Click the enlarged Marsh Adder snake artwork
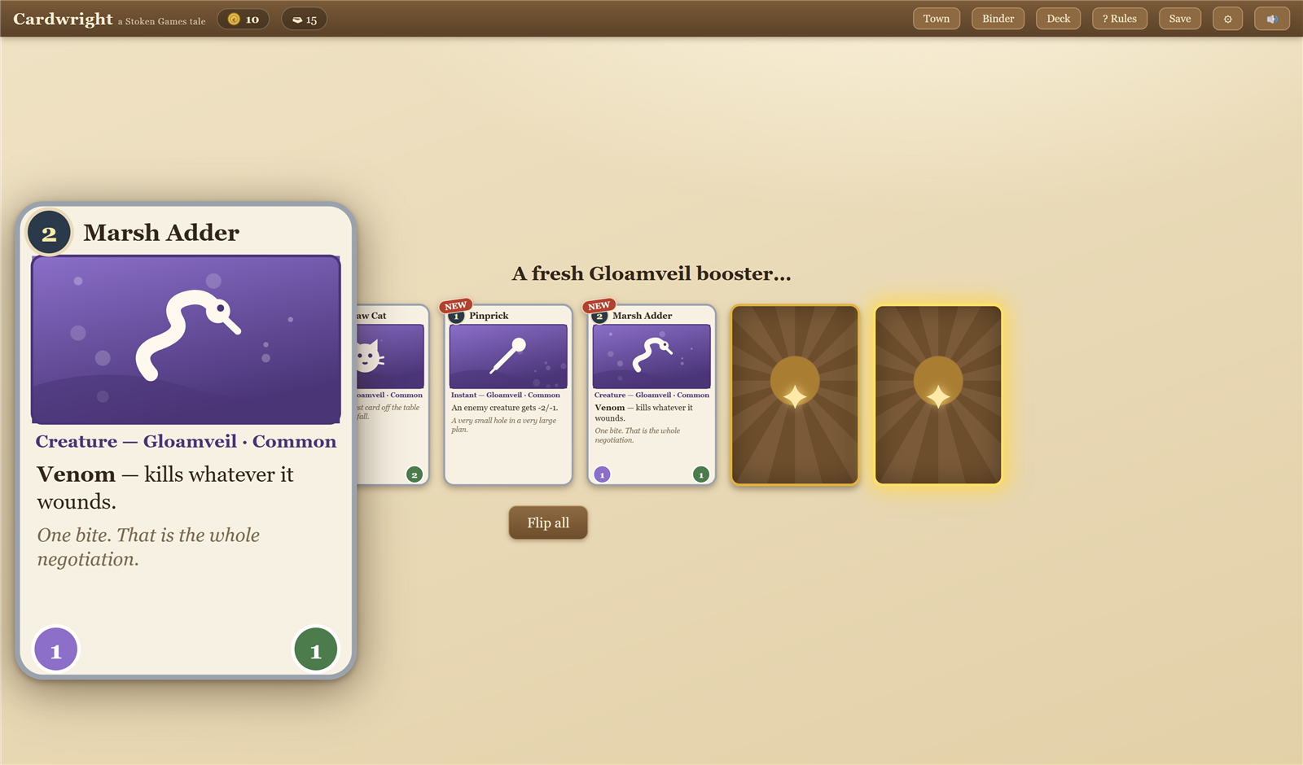This screenshot has height=765, width=1303. tap(186, 339)
